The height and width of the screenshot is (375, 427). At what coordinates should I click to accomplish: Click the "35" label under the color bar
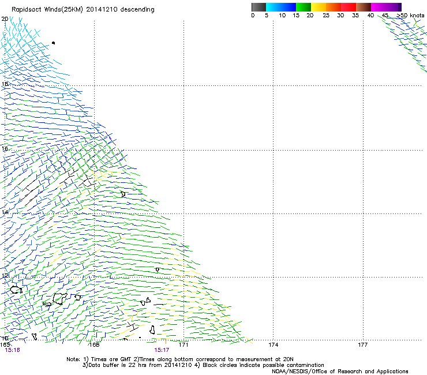coord(355,16)
